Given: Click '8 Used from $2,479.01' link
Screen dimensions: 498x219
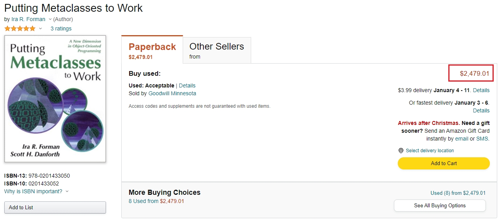Looking at the screenshot, I should click(156, 201).
